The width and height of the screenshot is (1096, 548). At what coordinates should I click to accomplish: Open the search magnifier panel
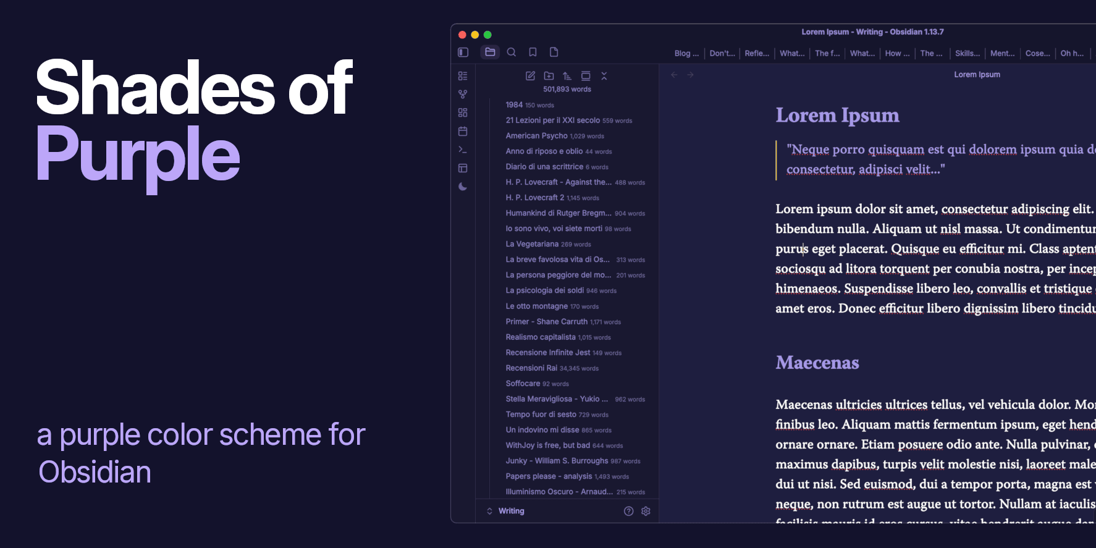(x=512, y=53)
